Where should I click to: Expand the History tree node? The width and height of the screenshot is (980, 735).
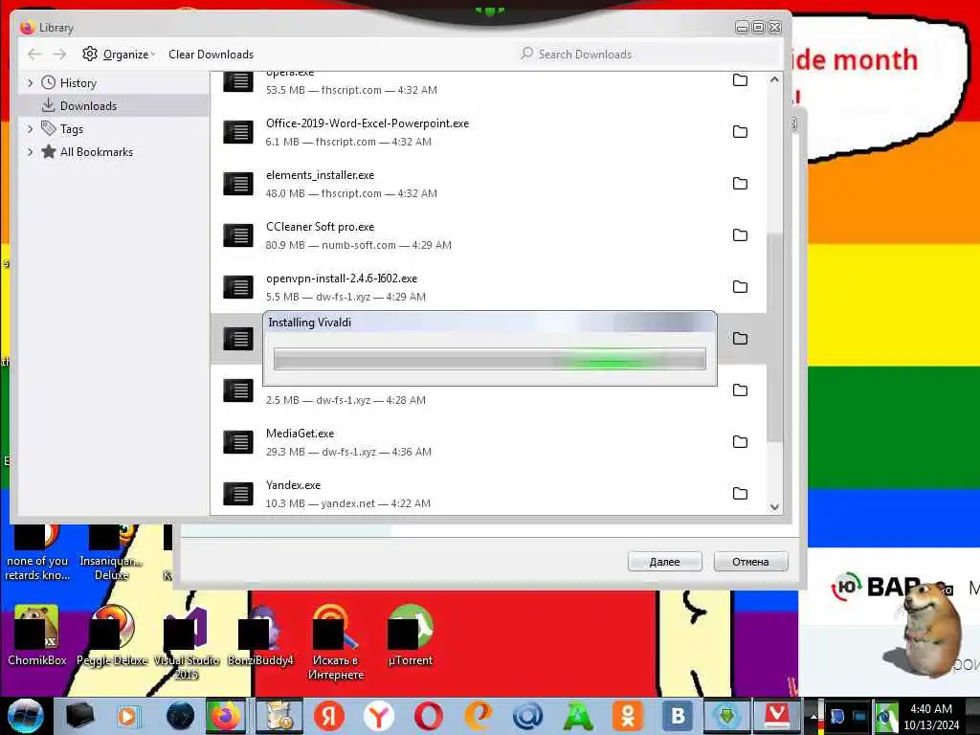click(x=30, y=83)
